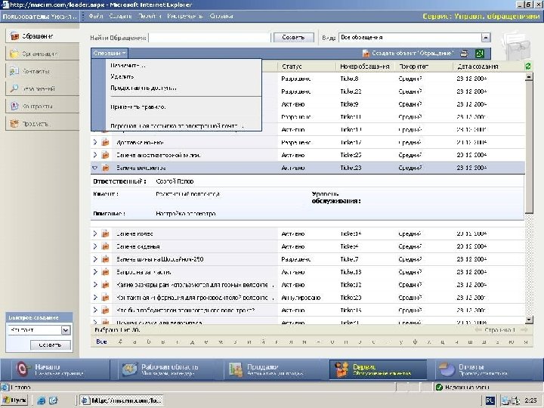The image size is (544, 408).
Task: Click the green Excel export icon
Action: [x=480, y=54]
